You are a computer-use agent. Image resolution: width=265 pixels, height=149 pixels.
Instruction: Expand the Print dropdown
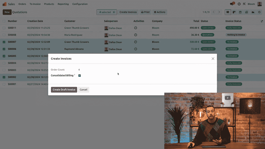(145, 12)
